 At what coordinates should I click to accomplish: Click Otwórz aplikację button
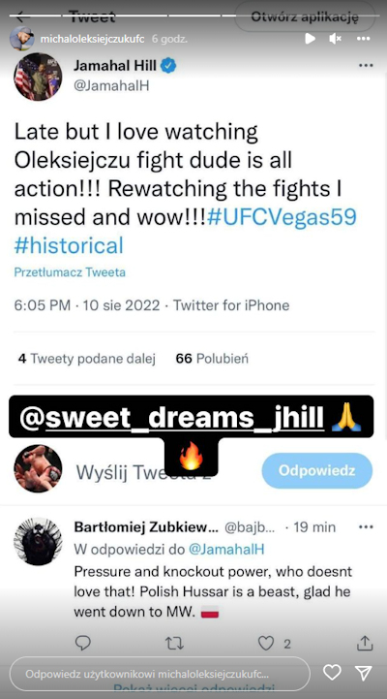pyautogui.click(x=305, y=16)
